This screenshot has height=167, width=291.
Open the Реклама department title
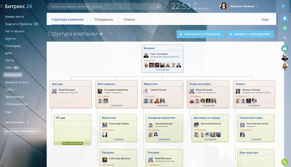pos(154,152)
